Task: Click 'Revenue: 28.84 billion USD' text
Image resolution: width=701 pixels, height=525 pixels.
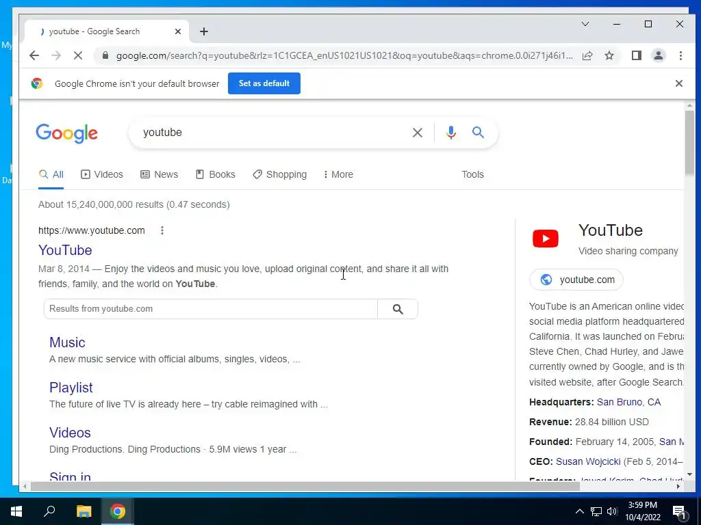Action: (589, 422)
